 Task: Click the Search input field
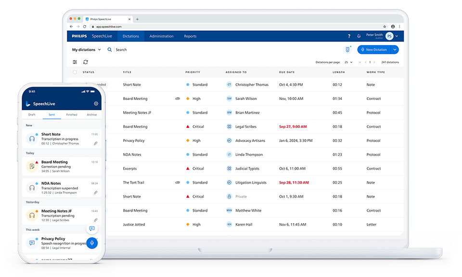(x=121, y=50)
